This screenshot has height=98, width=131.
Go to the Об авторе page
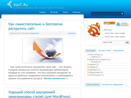54,12
